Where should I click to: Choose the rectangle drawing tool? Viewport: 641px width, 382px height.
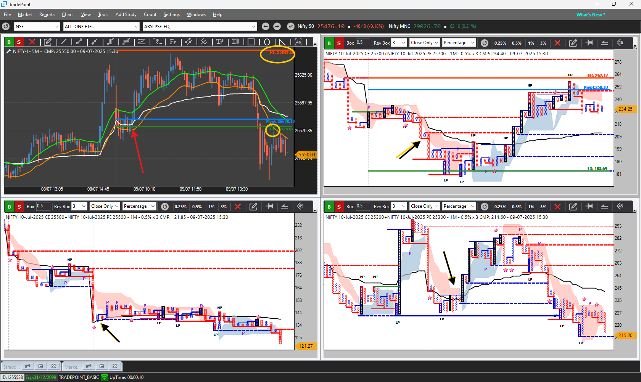pos(251,42)
